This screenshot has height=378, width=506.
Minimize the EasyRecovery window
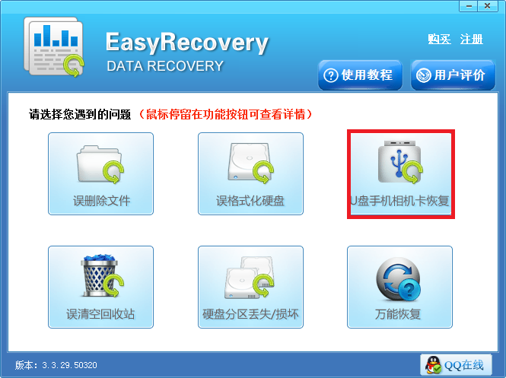click(469, 6)
